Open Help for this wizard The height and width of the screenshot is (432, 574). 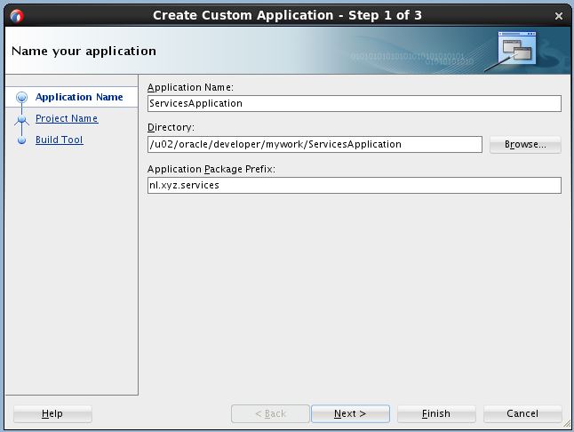52,413
